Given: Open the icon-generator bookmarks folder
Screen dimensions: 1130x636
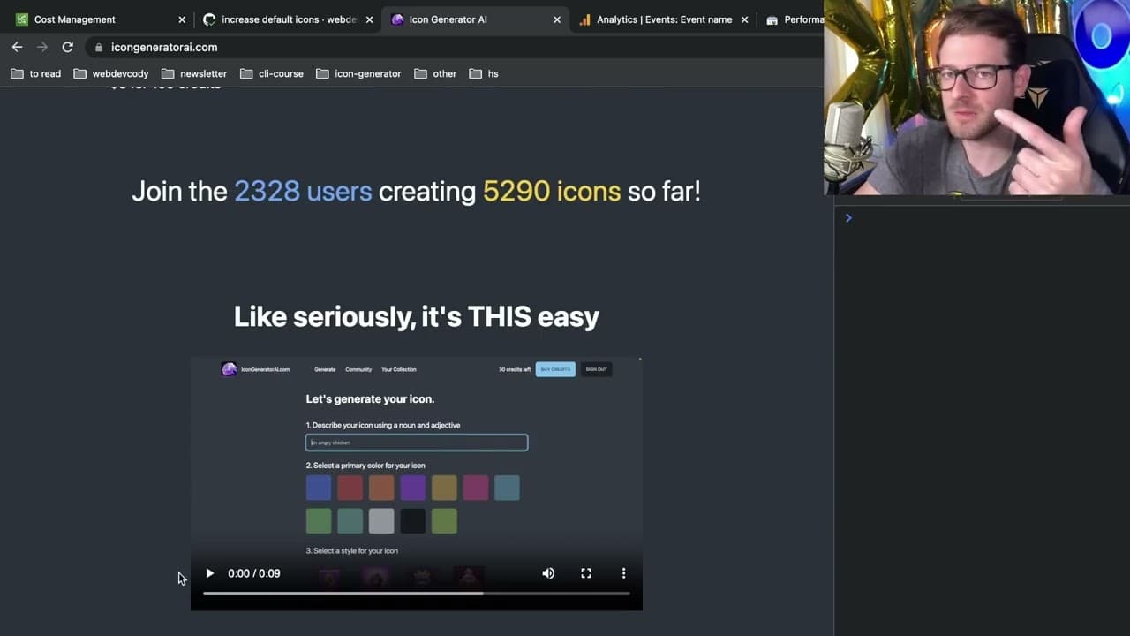Looking at the screenshot, I should click(358, 73).
